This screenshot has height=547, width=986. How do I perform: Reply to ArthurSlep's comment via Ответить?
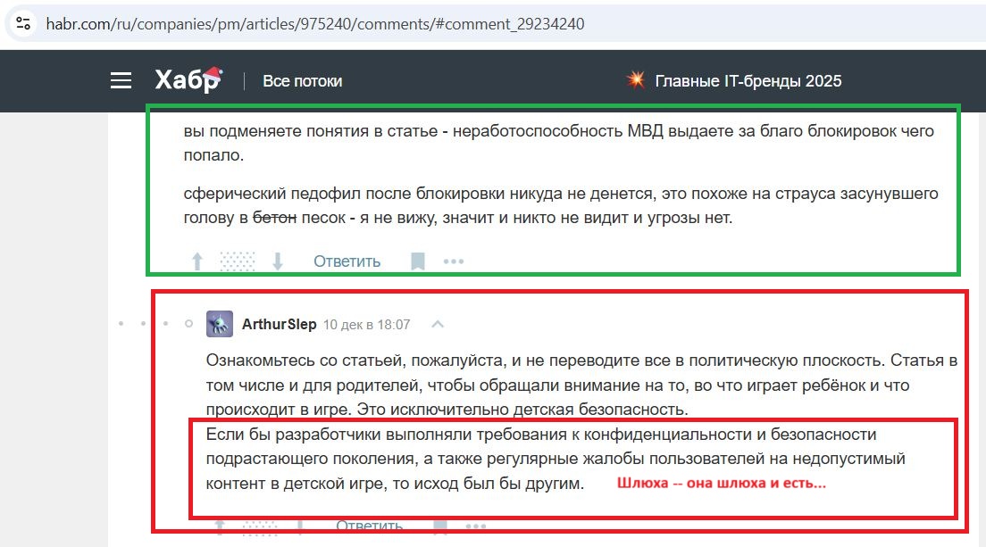point(369,526)
